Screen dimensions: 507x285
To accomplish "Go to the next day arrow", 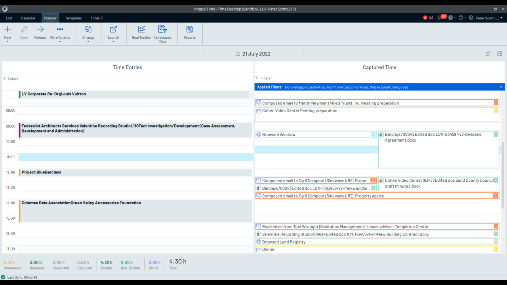I will click(x=303, y=53).
